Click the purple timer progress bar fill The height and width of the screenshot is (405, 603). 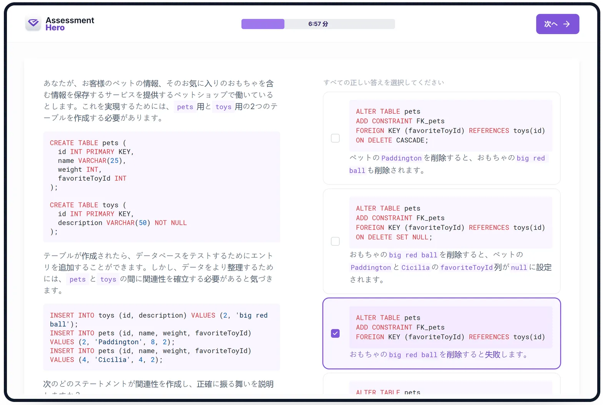click(263, 24)
